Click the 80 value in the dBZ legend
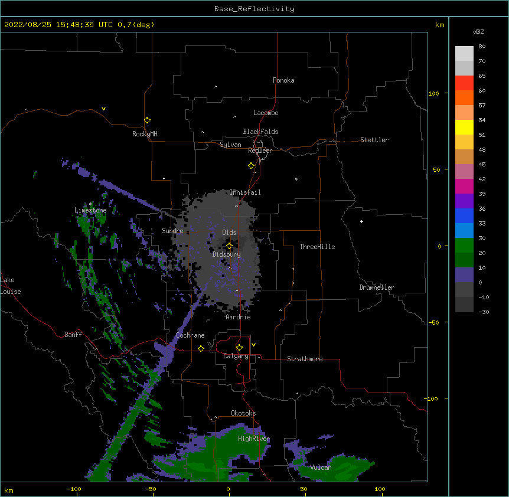509x497 pixels. (x=482, y=47)
